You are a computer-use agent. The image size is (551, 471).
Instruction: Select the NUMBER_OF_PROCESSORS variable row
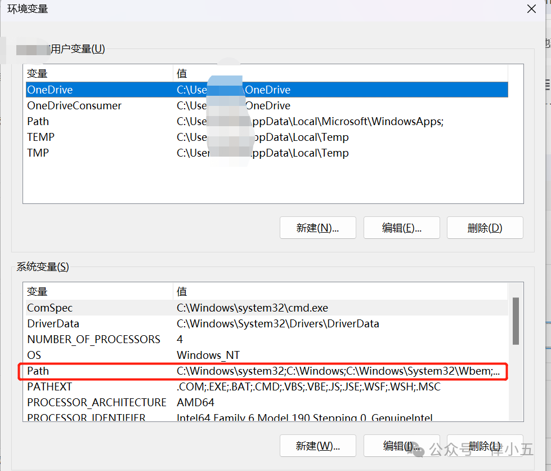pyautogui.click(x=267, y=339)
